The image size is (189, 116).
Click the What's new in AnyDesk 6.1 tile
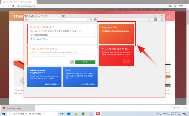pyautogui.click(x=44, y=77)
